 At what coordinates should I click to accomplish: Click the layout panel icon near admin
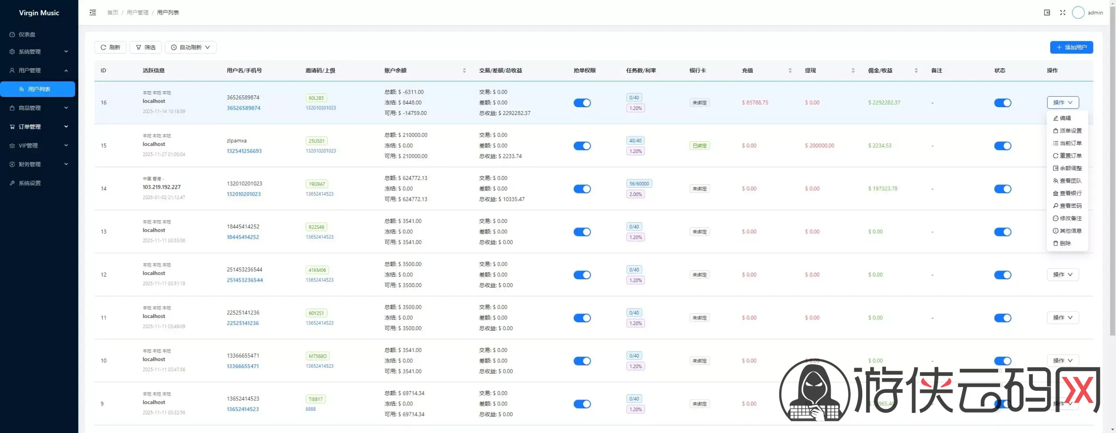(1047, 13)
